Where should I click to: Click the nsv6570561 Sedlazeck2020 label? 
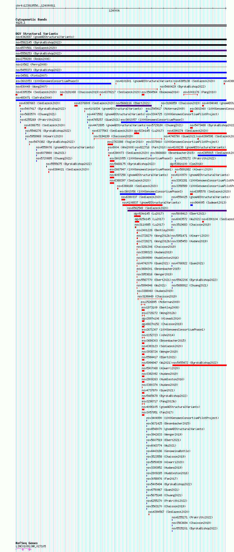(x=36, y=48)
